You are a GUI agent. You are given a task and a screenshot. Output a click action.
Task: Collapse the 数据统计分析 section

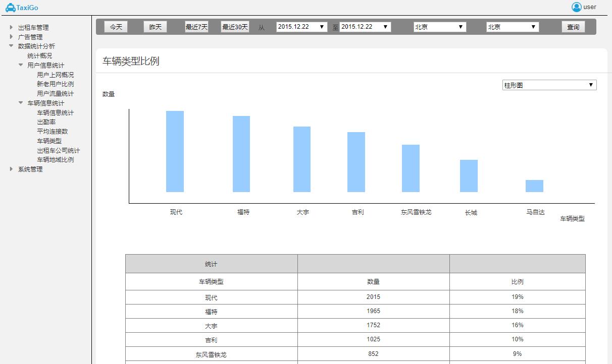pyautogui.click(x=12, y=46)
